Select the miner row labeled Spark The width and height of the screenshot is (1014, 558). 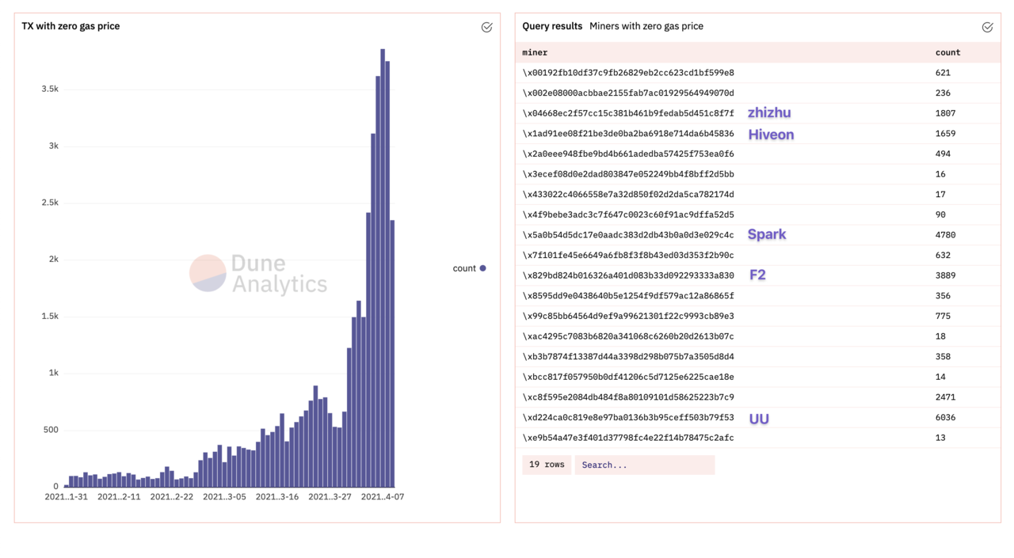(627, 235)
